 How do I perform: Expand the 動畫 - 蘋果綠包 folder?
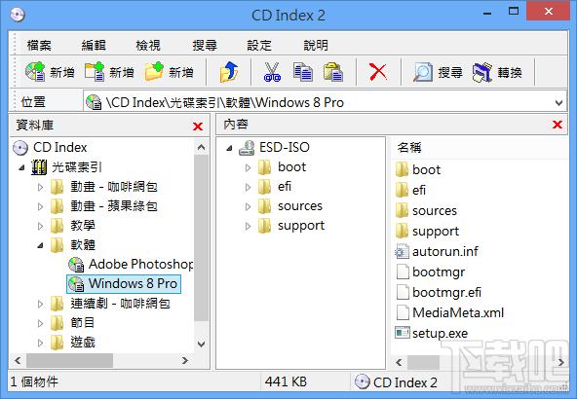(x=41, y=206)
